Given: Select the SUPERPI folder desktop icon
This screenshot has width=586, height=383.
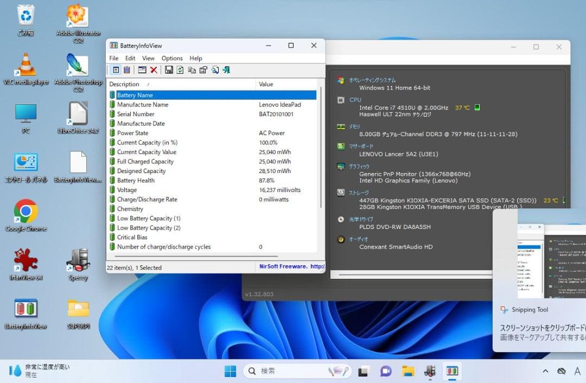Looking at the screenshot, I should 78,313.
